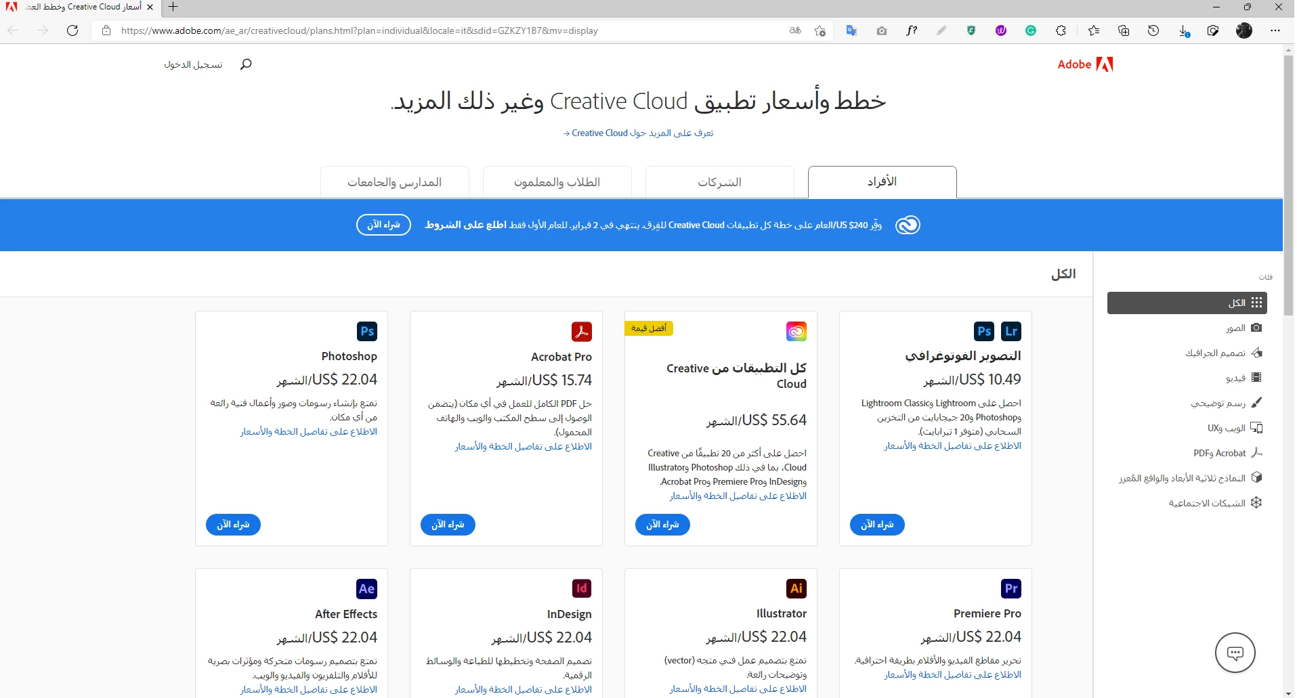Select الكل category in sidebar

(1187, 303)
